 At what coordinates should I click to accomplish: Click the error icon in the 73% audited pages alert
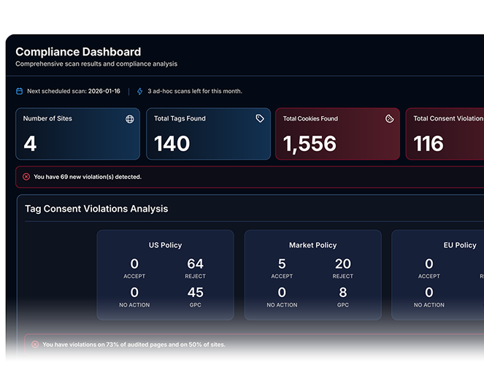(34, 344)
